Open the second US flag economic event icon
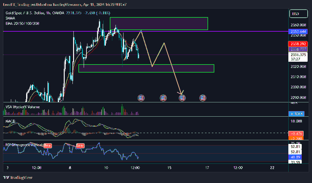Viewport: 312px width, 183px height. (163, 98)
